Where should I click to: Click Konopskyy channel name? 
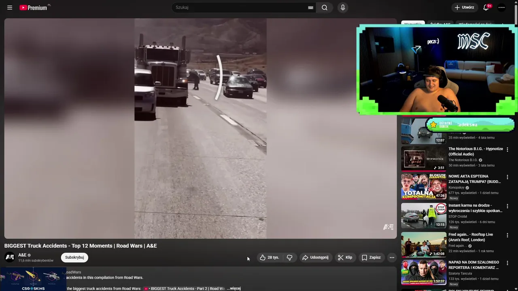(456, 188)
